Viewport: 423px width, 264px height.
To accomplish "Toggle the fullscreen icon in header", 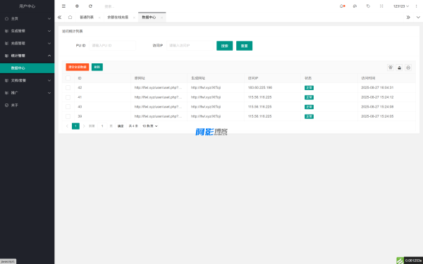I will click(381, 6).
